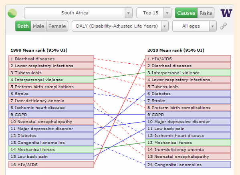Select 2010 rank 5 Tuberculosis box
The image size is (240, 175).
tap(188, 87)
